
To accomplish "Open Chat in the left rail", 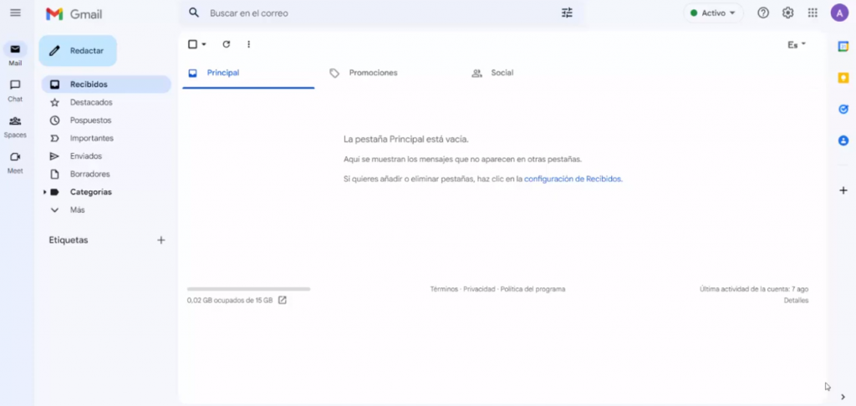I will (x=15, y=89).
